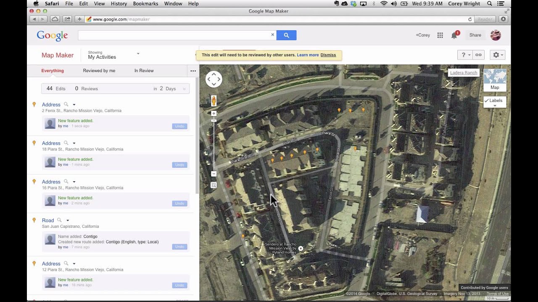Screen dimensions: 538x302
Task: Click the 44 Edits count
Action: pos(56,89)
